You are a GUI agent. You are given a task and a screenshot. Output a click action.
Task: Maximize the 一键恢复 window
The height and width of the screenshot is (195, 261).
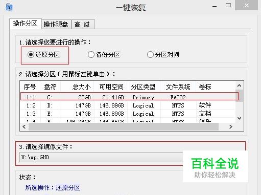pos(228,6)
